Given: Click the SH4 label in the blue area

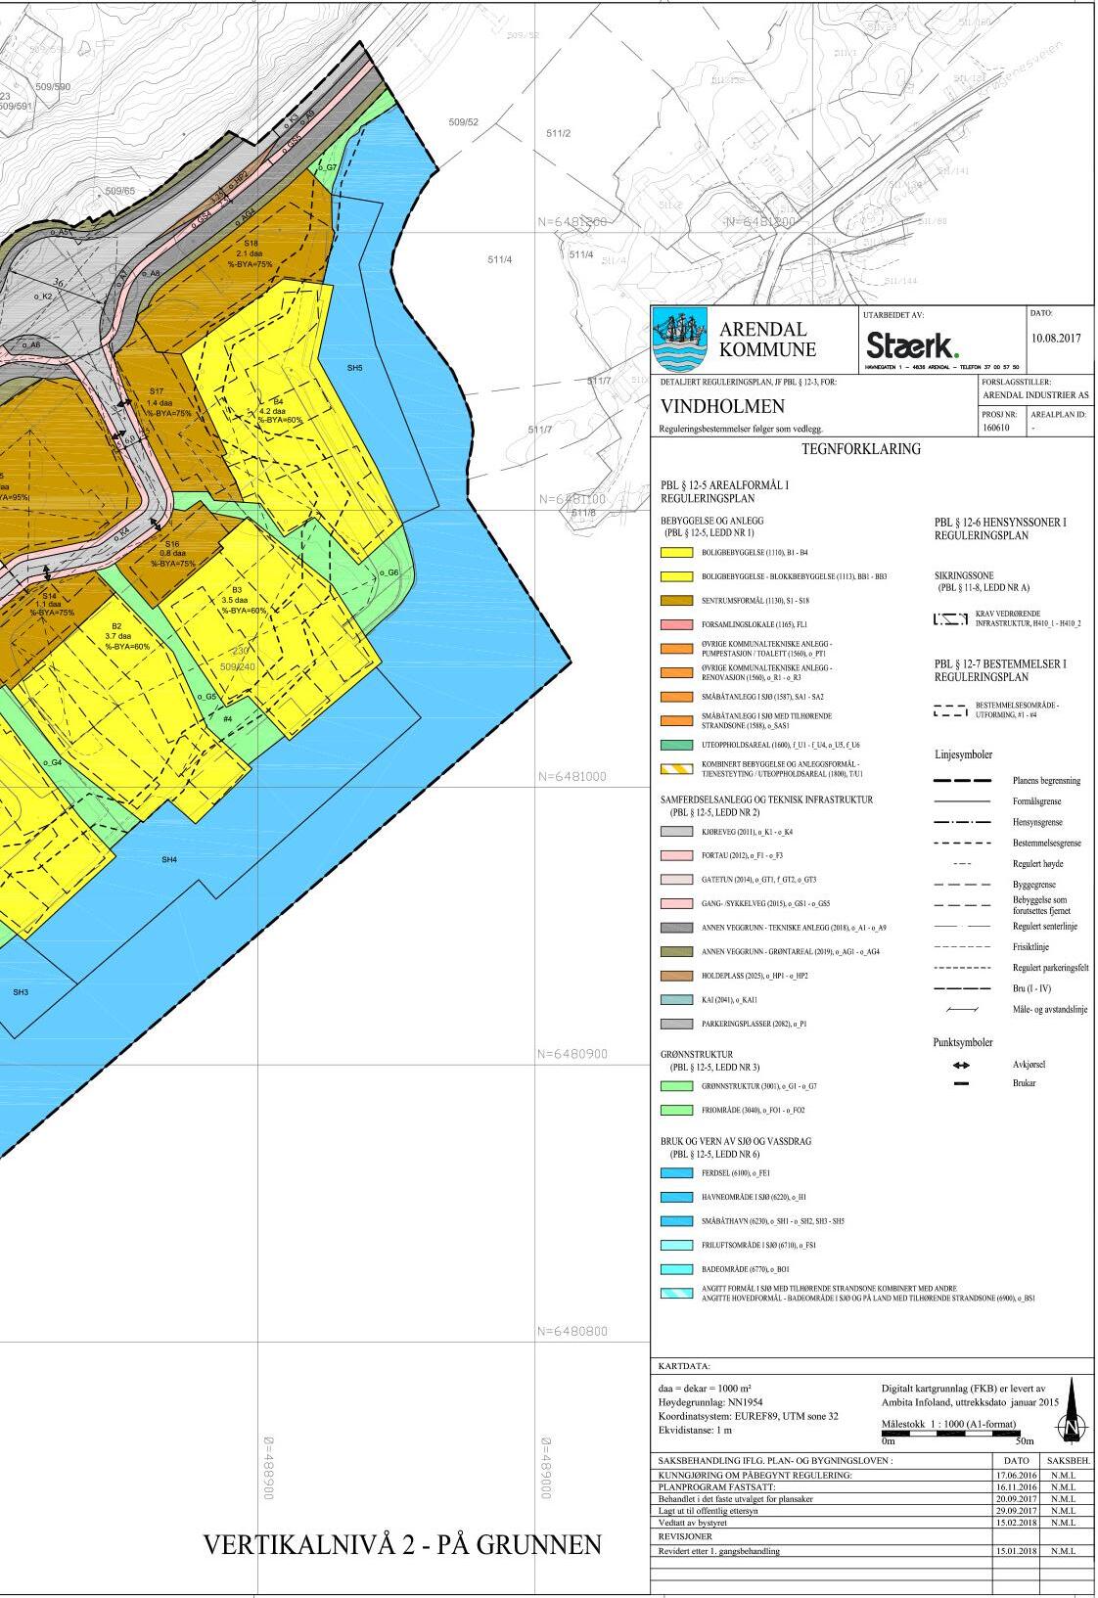Looking at the screenshot, I should click(169, 859).
